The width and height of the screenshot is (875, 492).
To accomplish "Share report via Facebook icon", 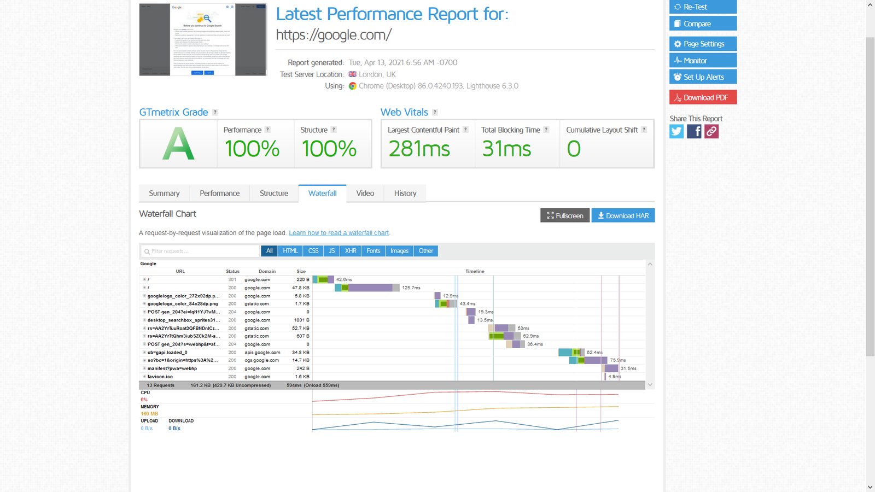I will pyautogui.click(x=694, y=131).
